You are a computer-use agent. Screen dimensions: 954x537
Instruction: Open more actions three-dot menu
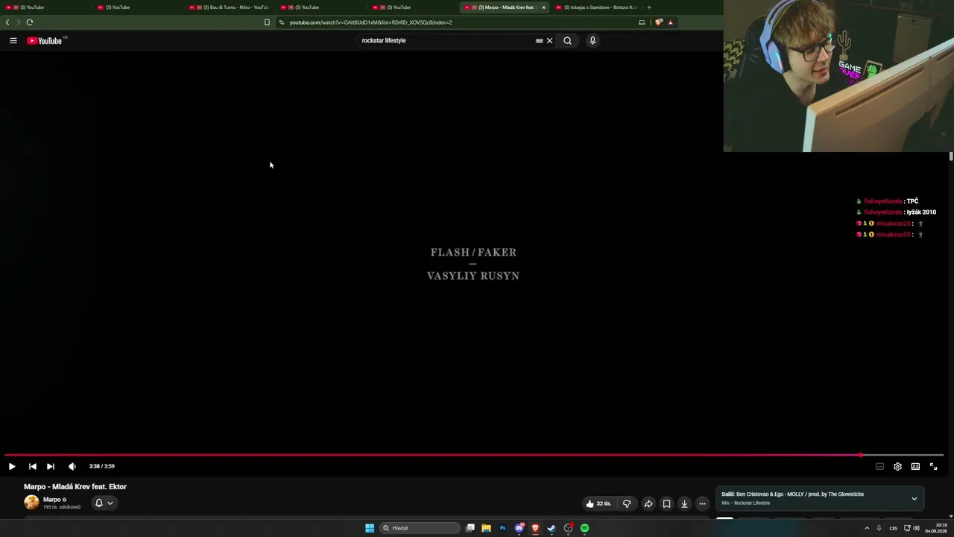pos(702,503)
